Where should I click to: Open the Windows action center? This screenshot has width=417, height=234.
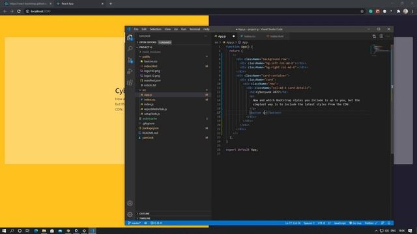pyautogui.click(x=410, y=231)
